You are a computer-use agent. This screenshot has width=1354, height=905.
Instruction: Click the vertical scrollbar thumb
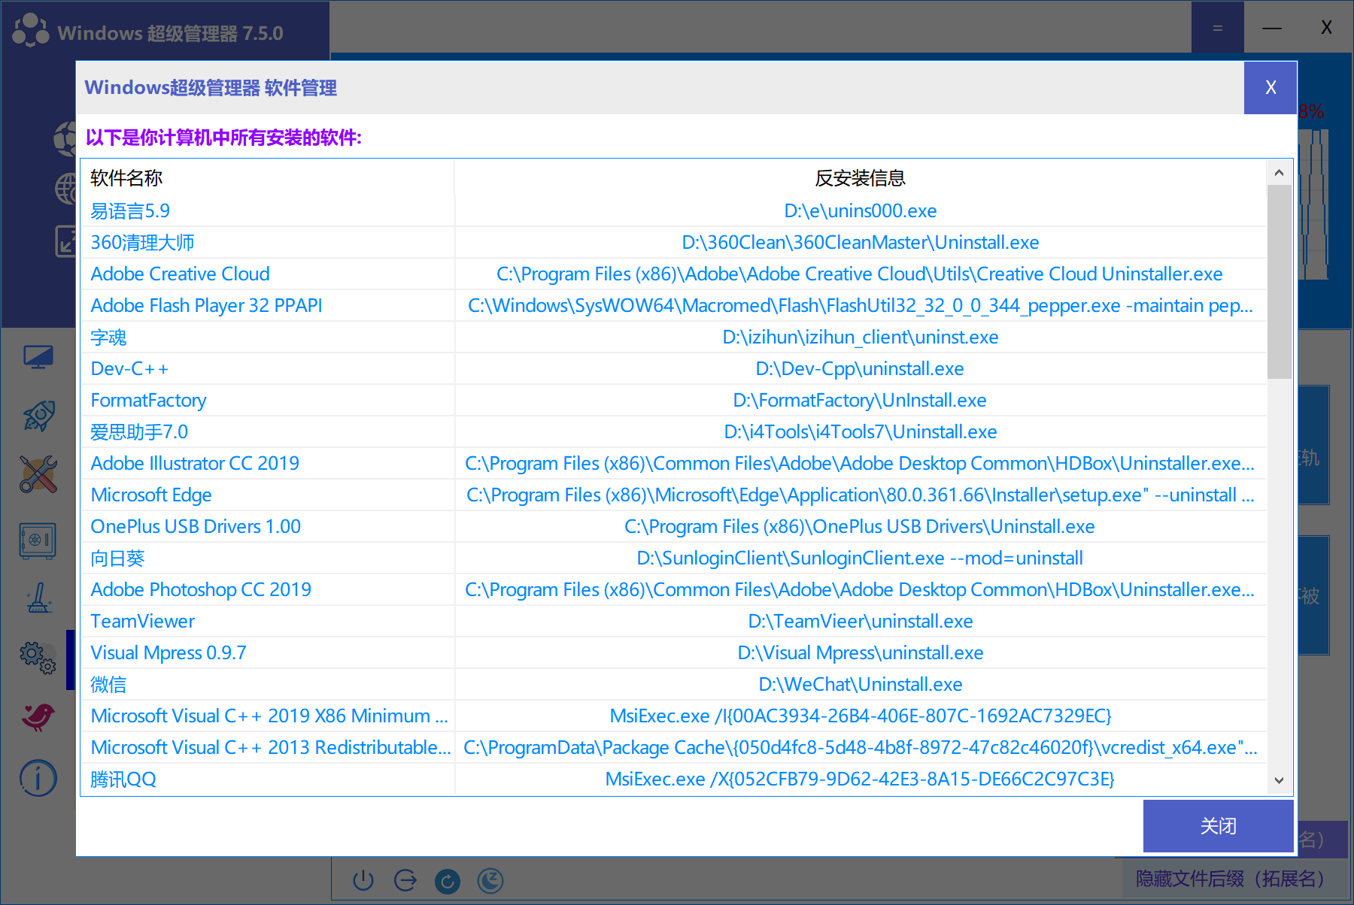point(1279,282)
